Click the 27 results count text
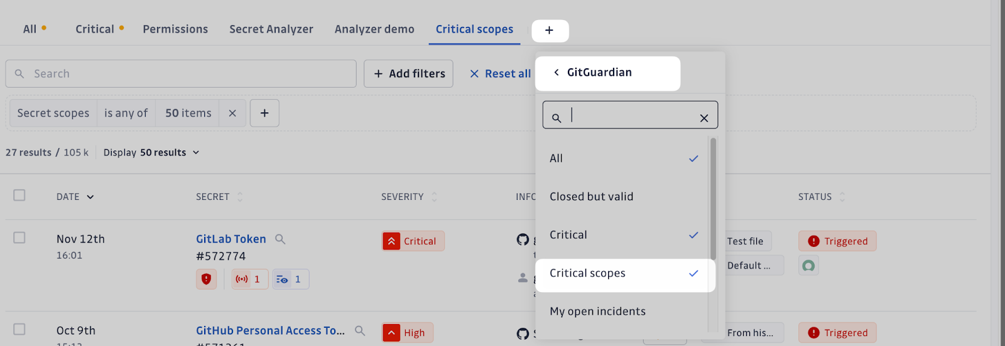Screen dimensions: 1005x346 28,152
